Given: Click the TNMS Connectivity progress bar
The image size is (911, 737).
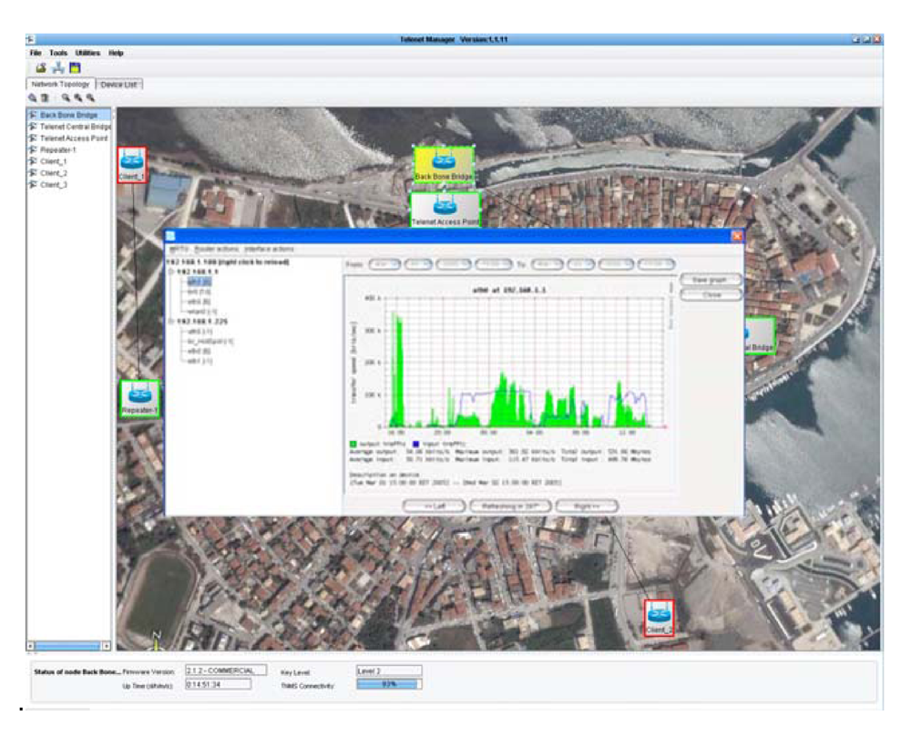Looking at the screenshot, I should tap(388, 684).
